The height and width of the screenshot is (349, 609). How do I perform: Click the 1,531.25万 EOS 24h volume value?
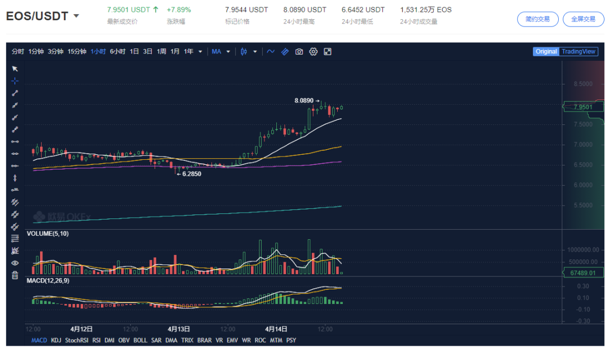[x=426, y=10]
